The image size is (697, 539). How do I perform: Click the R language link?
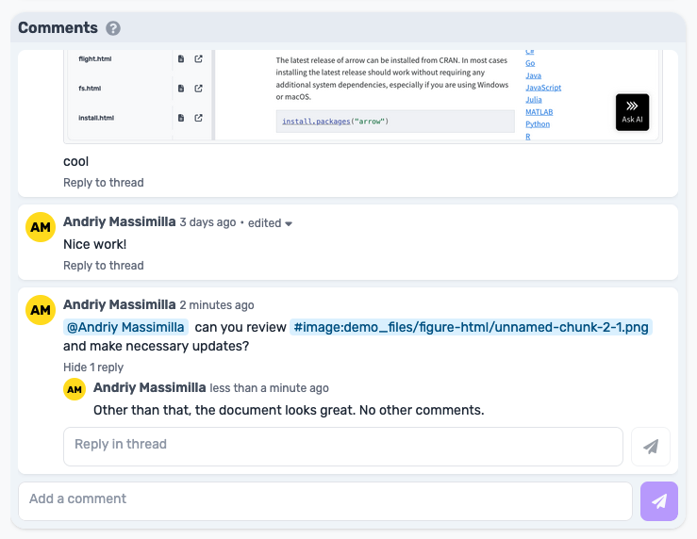pyautogui.click(x=527, y=137)
